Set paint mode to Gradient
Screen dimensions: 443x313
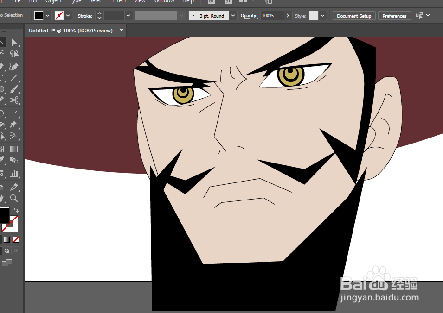click(7, 240)
